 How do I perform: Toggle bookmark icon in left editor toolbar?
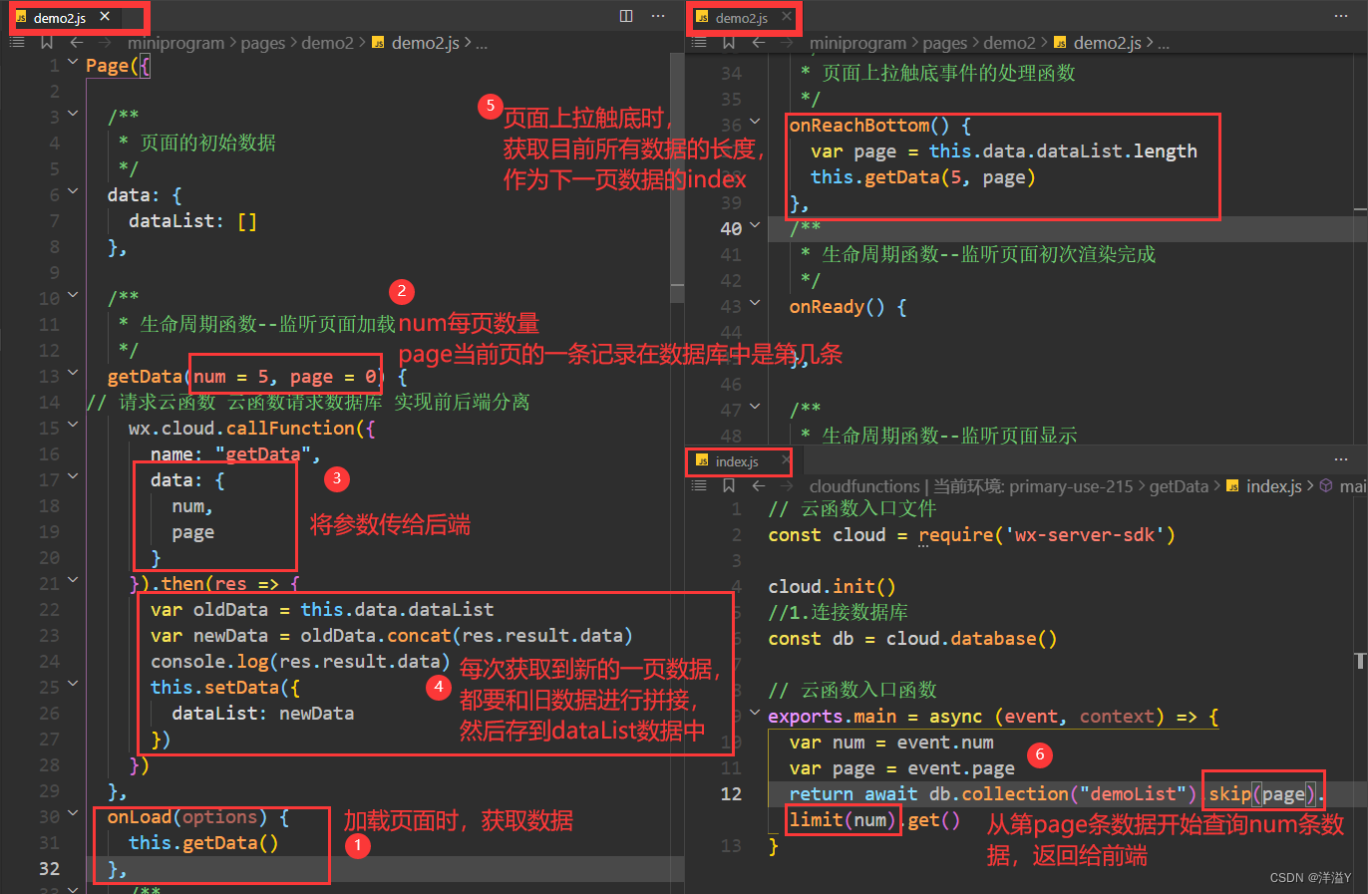click(x=47, y=42)
